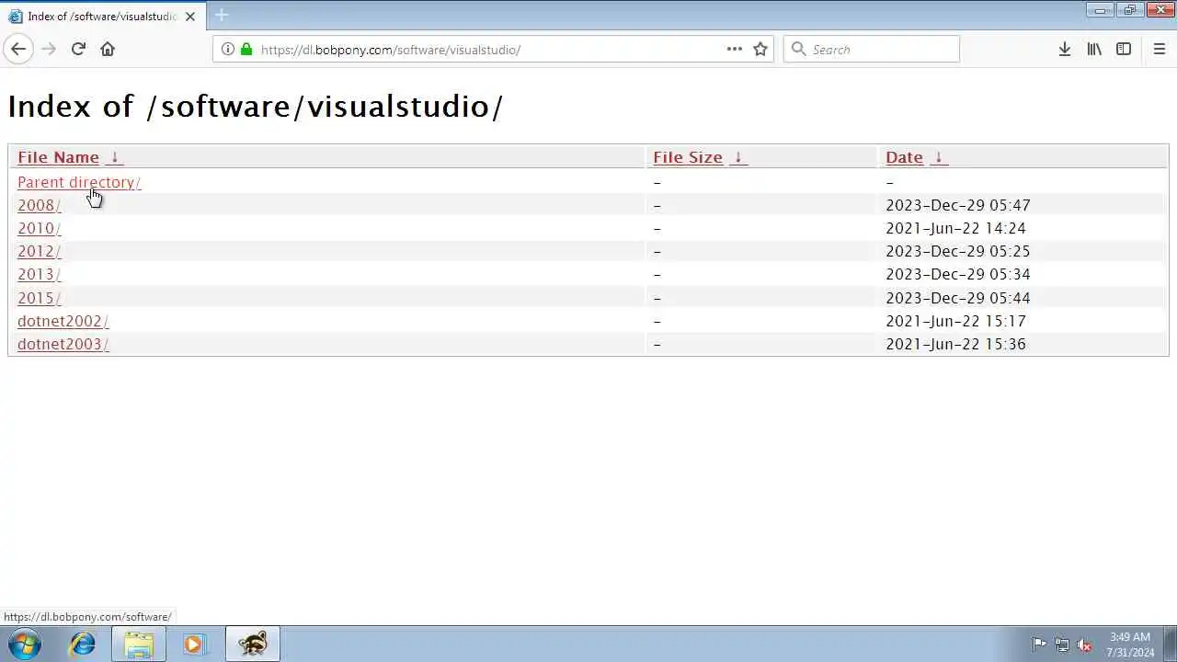The width and height of the screenshot is (1177, 662).
Task: Sort the listing by File Name
Action: tap(58, 157)
